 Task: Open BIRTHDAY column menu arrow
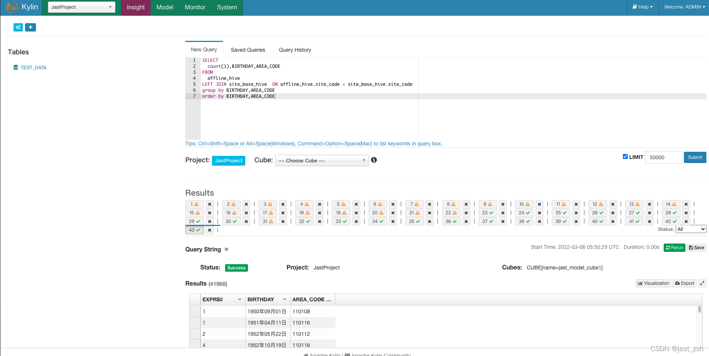point(285,299)
